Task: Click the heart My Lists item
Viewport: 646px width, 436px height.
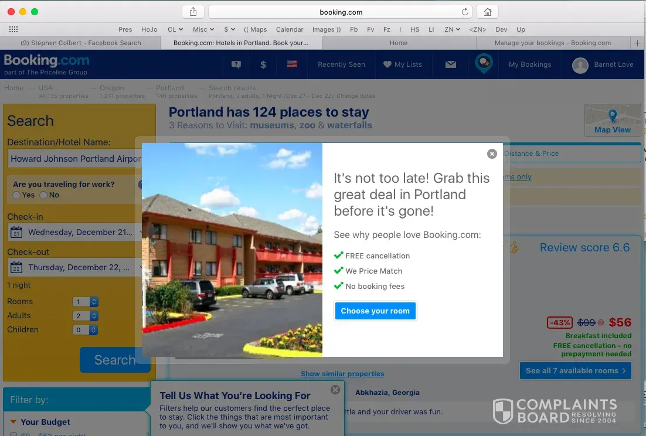Action: click(x=402, y=64)
